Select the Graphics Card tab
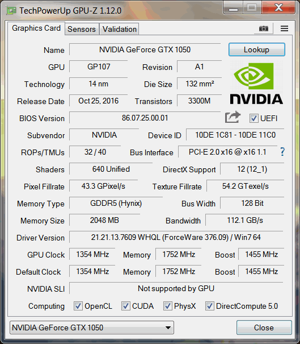 (x=36, y=28)
